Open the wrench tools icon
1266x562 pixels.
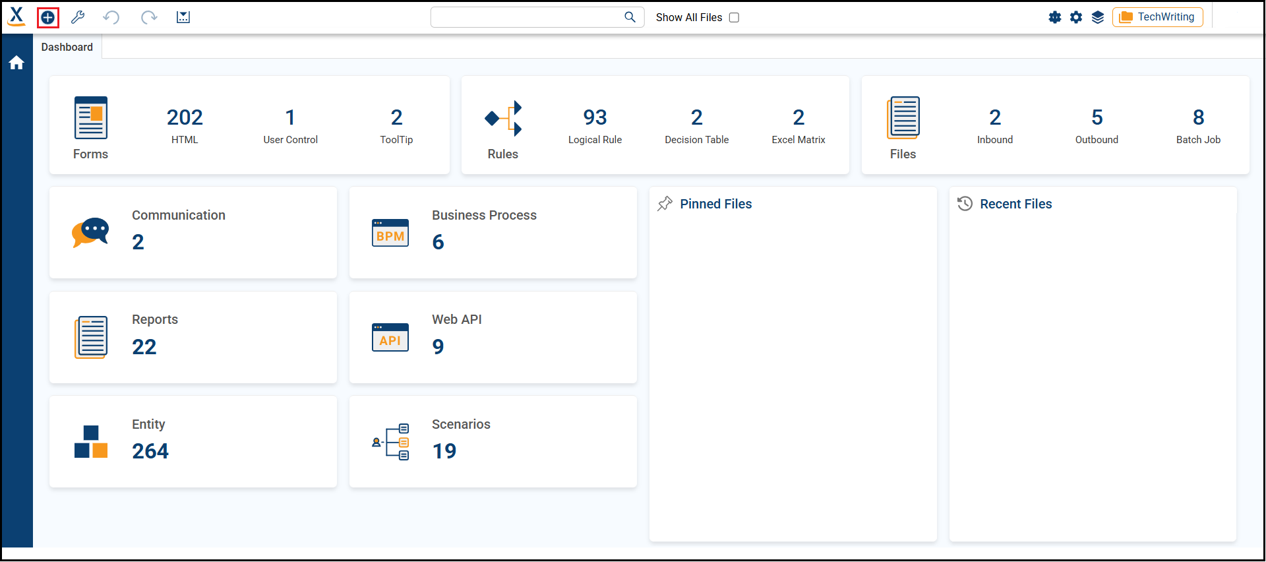click(x=78, y=18)
